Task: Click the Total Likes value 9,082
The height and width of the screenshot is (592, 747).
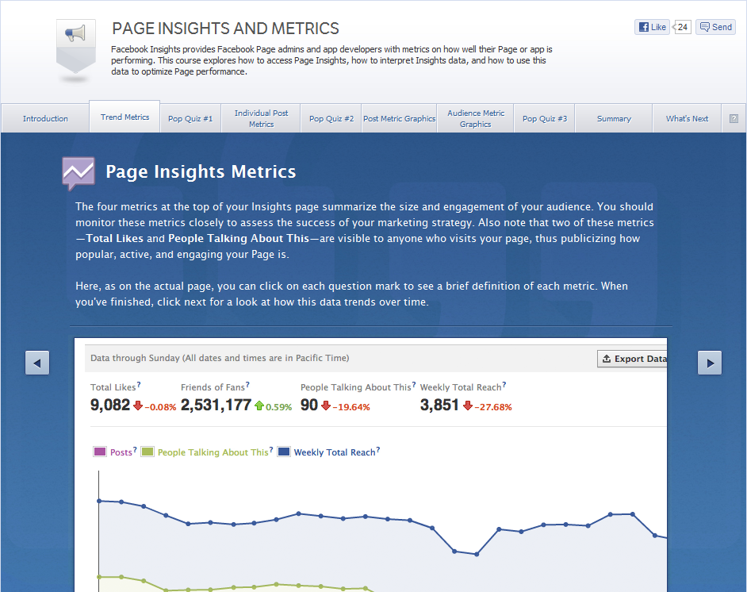Action: pos(110,406)
